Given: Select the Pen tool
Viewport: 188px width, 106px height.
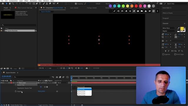Looking at the screenshot, I should pos(37,4).
